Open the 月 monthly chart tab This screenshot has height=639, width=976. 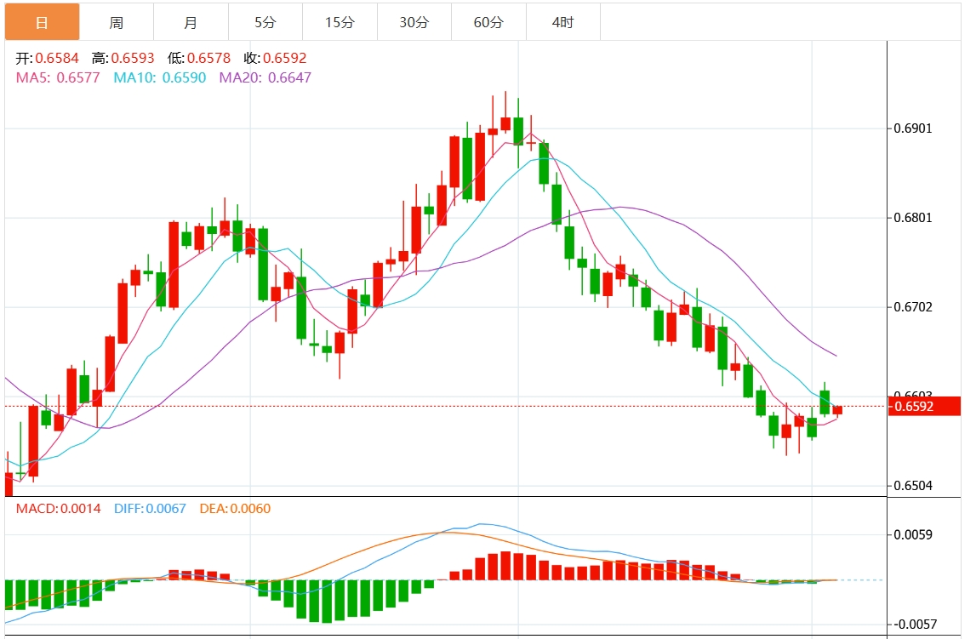(x=191, y=22)
